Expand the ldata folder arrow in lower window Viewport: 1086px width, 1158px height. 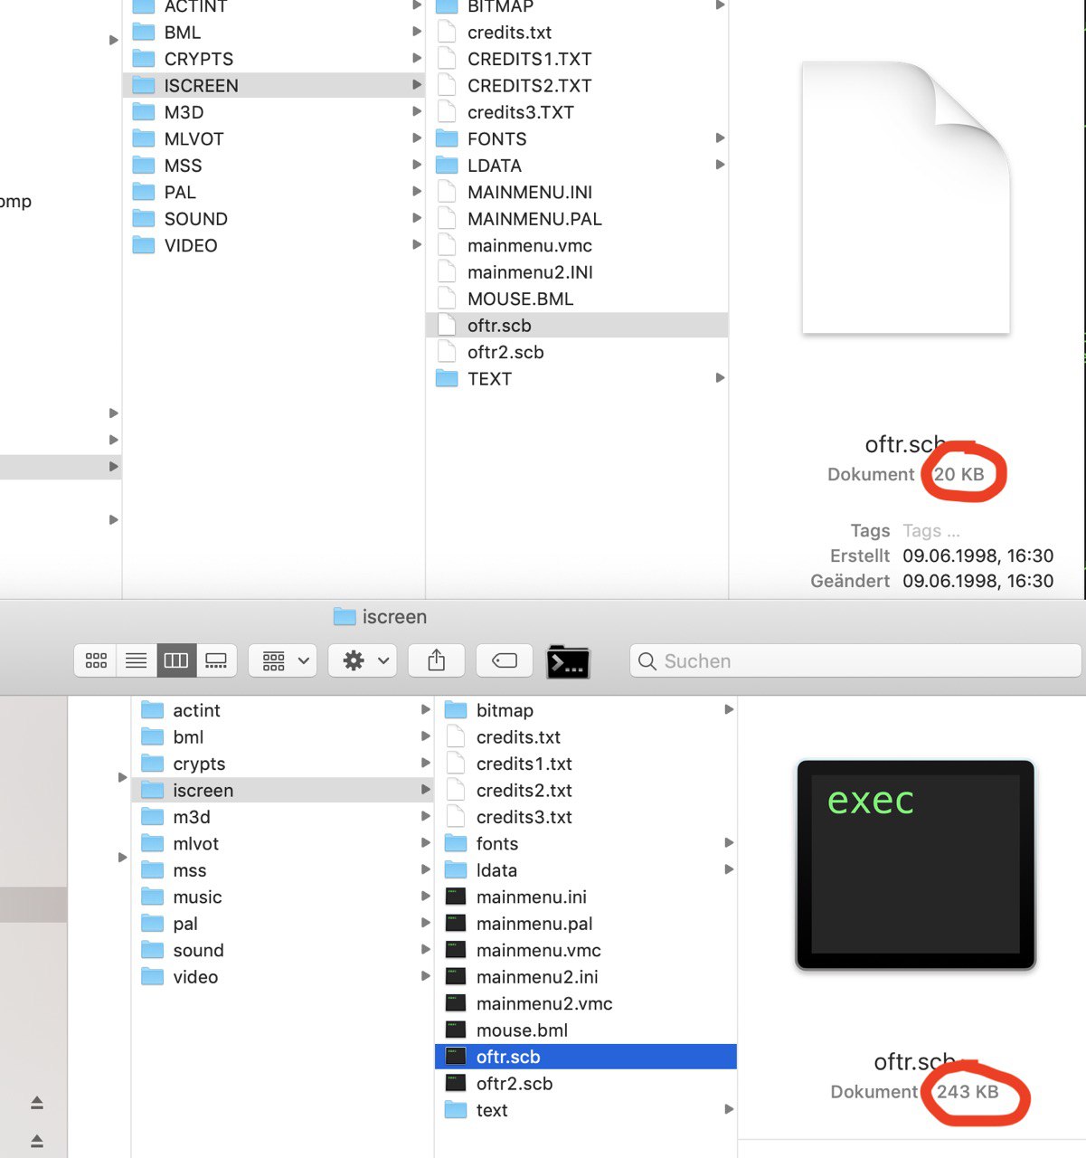pos(729,869)
